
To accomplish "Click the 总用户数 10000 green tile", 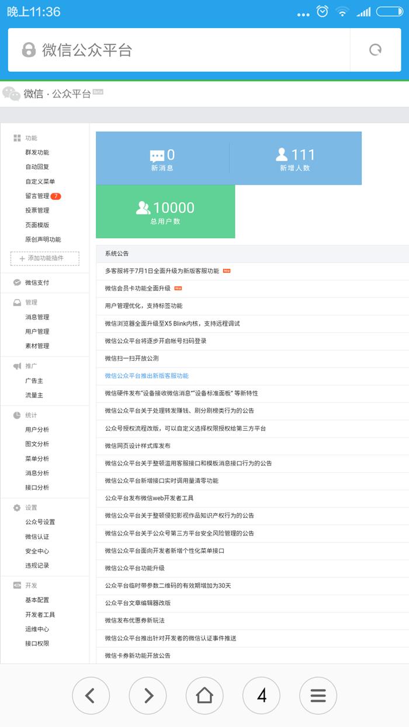I will point(165,212).
